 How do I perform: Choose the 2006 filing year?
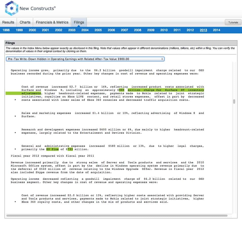tap(111, 30)
